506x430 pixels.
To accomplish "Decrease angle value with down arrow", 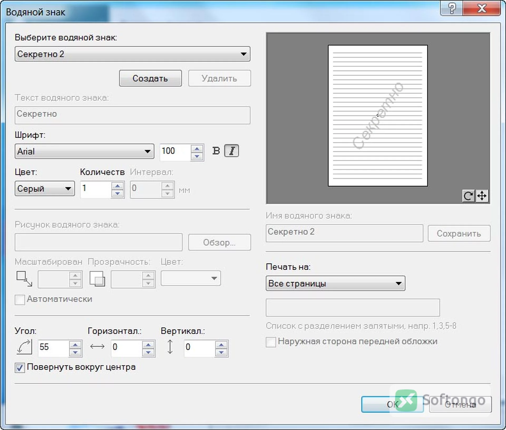I will tap(75, 352).
